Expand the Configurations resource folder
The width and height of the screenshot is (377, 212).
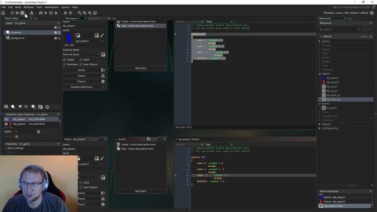coord(320,128)
